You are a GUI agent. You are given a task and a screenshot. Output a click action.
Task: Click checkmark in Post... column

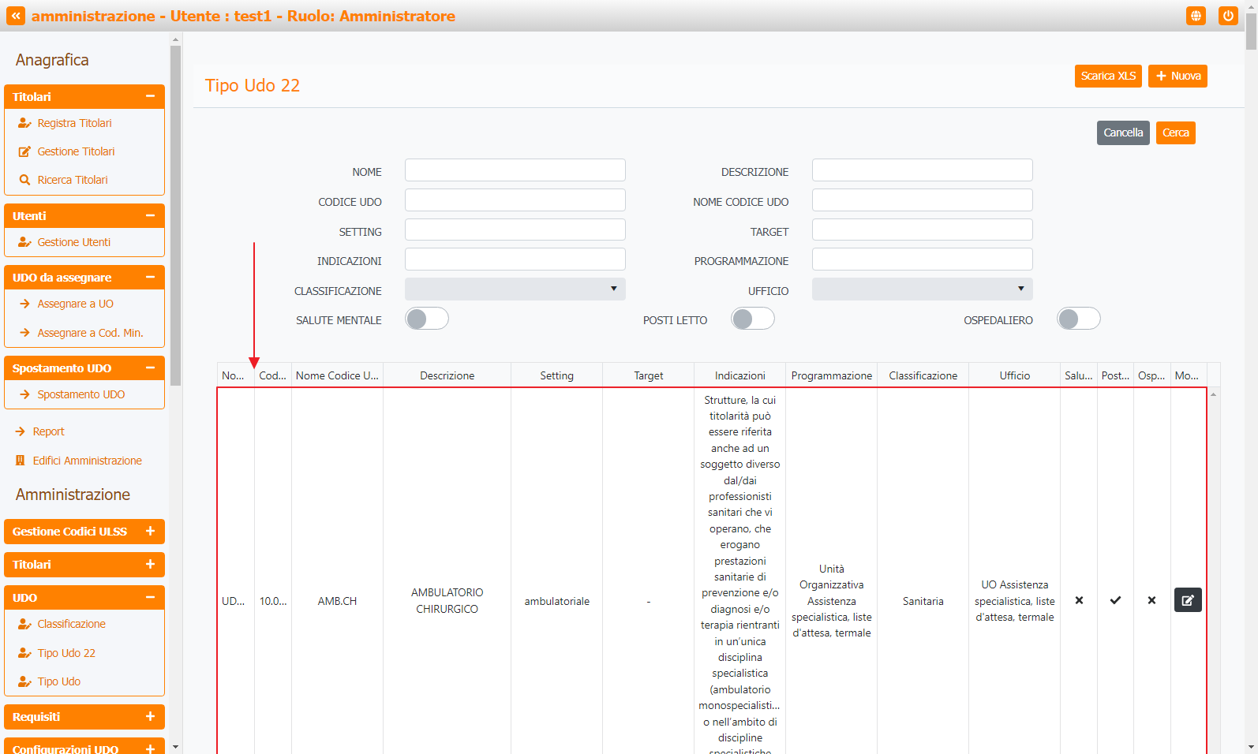point(1115,600)
